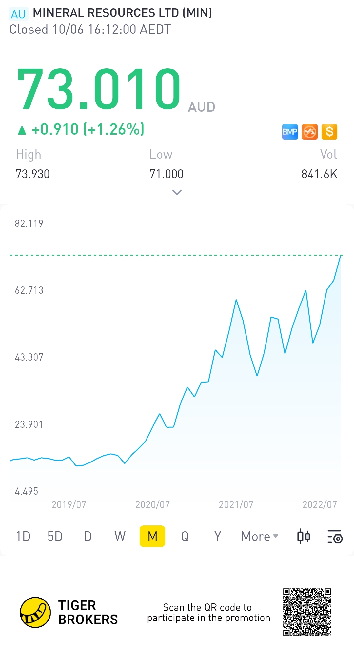Switch to candlestick chart type icon
This screenshot has height=669, width=354.
(x=304, y=537)
